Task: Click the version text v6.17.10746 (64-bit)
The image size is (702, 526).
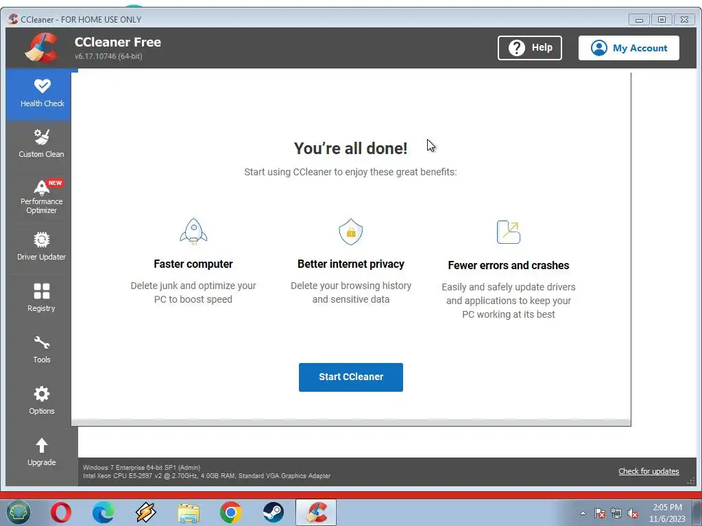Action: [108, 56]
